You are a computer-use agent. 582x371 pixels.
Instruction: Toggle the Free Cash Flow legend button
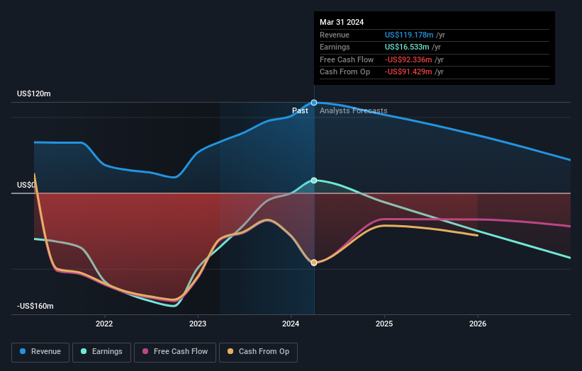pos(175,352)
